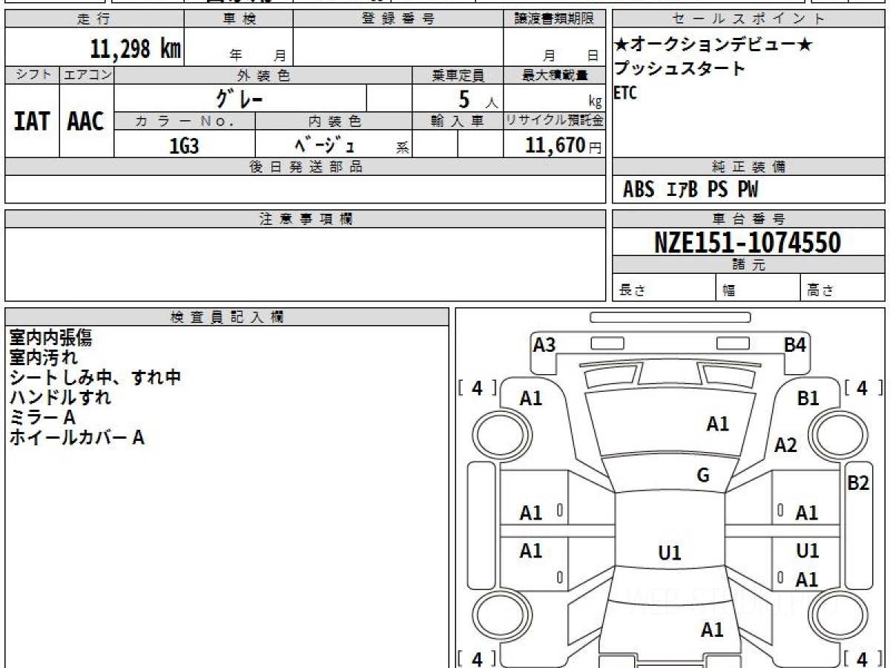This screenshot has width=890, height=668.
Task: Select the A1 mark on the hood
Action: pos(717,424)
